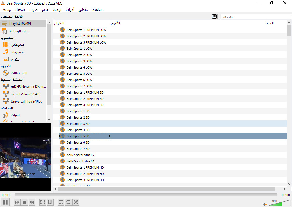Stop playback with the stop button

coord(25,202)
